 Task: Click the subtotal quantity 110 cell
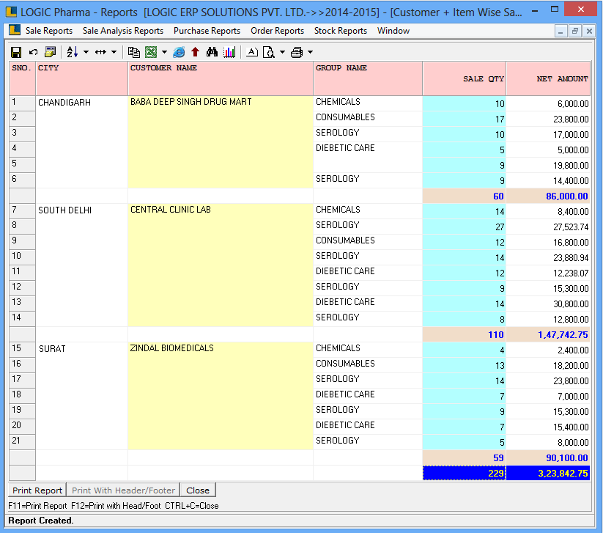465,334
